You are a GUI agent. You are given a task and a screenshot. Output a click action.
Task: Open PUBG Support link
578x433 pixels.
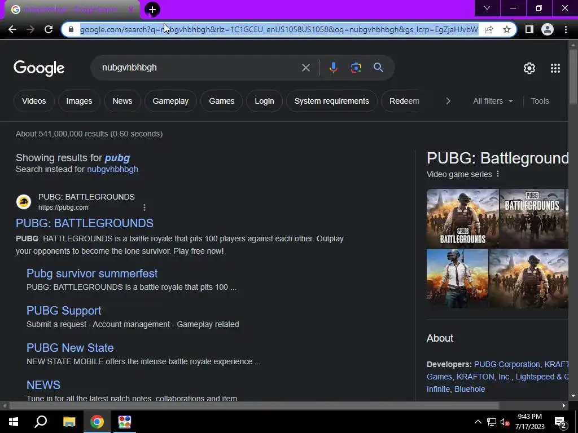point(64,311)
